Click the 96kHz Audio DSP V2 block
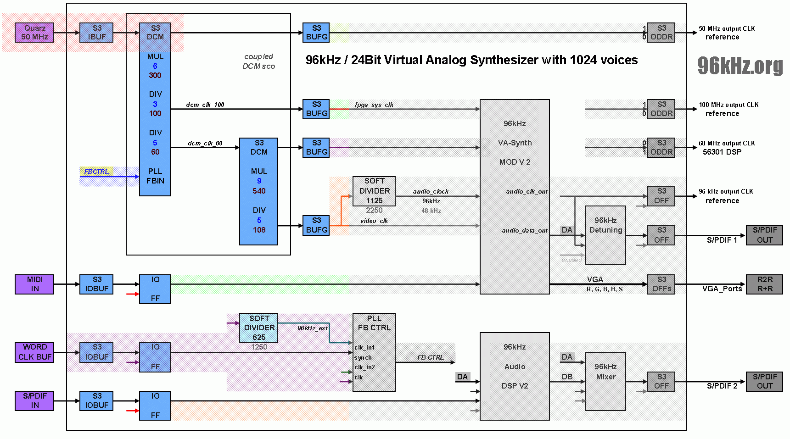The height and width of the screenshot is (439, 790). [515, 376]
